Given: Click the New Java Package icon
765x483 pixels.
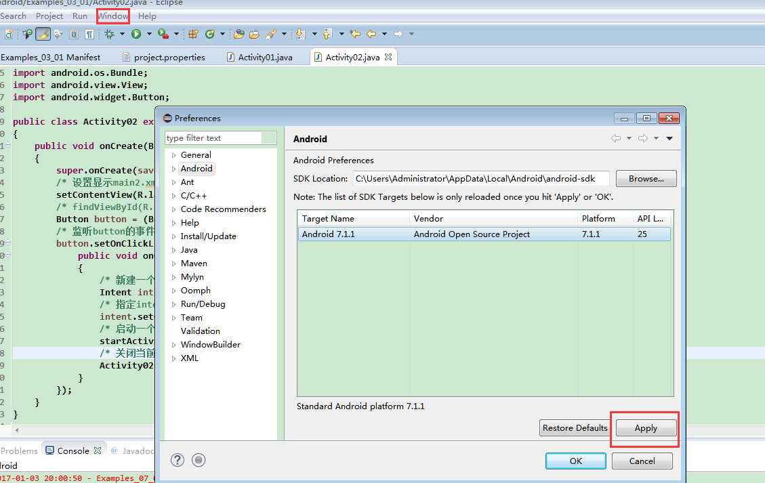Looking at the screenshot, I should pyautogui.click(x=193, y=34).
